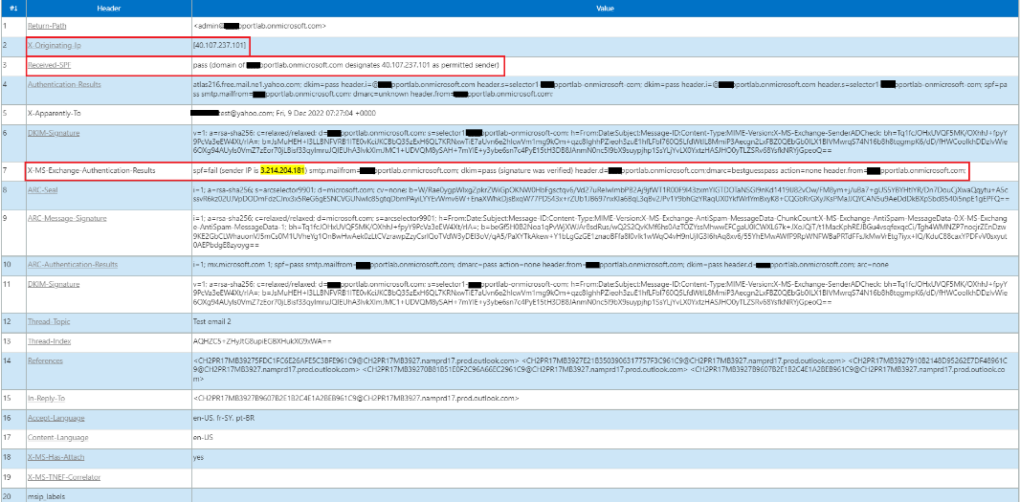Click the Return-Path admin email address value
Image resolution: width=1020 pixels, height=502 pixels.
pyautogui.click(x=259, y=26)
